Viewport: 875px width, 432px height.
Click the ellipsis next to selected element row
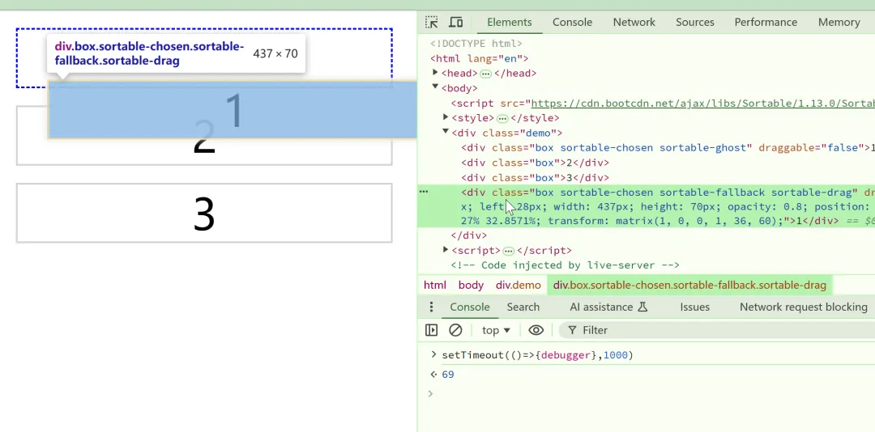(x=424, y=192)
